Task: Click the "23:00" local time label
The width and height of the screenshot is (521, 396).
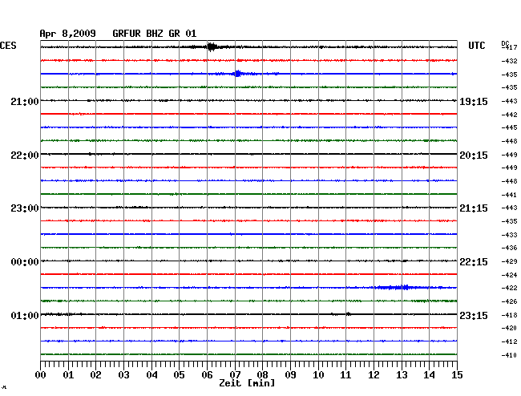Action: point(25,208)
